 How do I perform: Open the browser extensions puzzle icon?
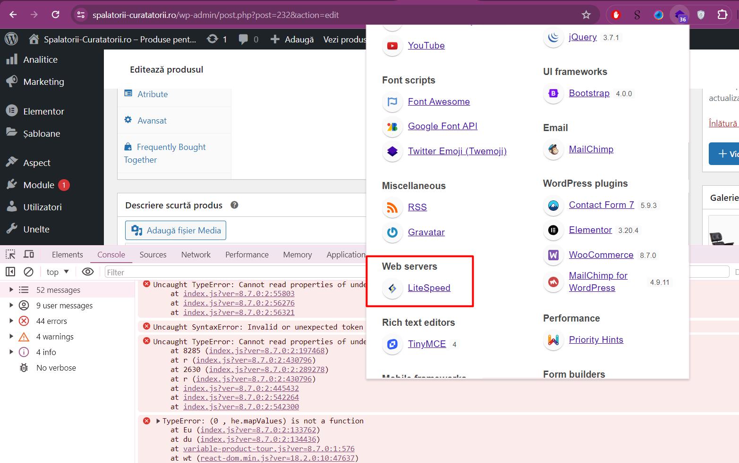pyautogui.click(x=722, y=15)
